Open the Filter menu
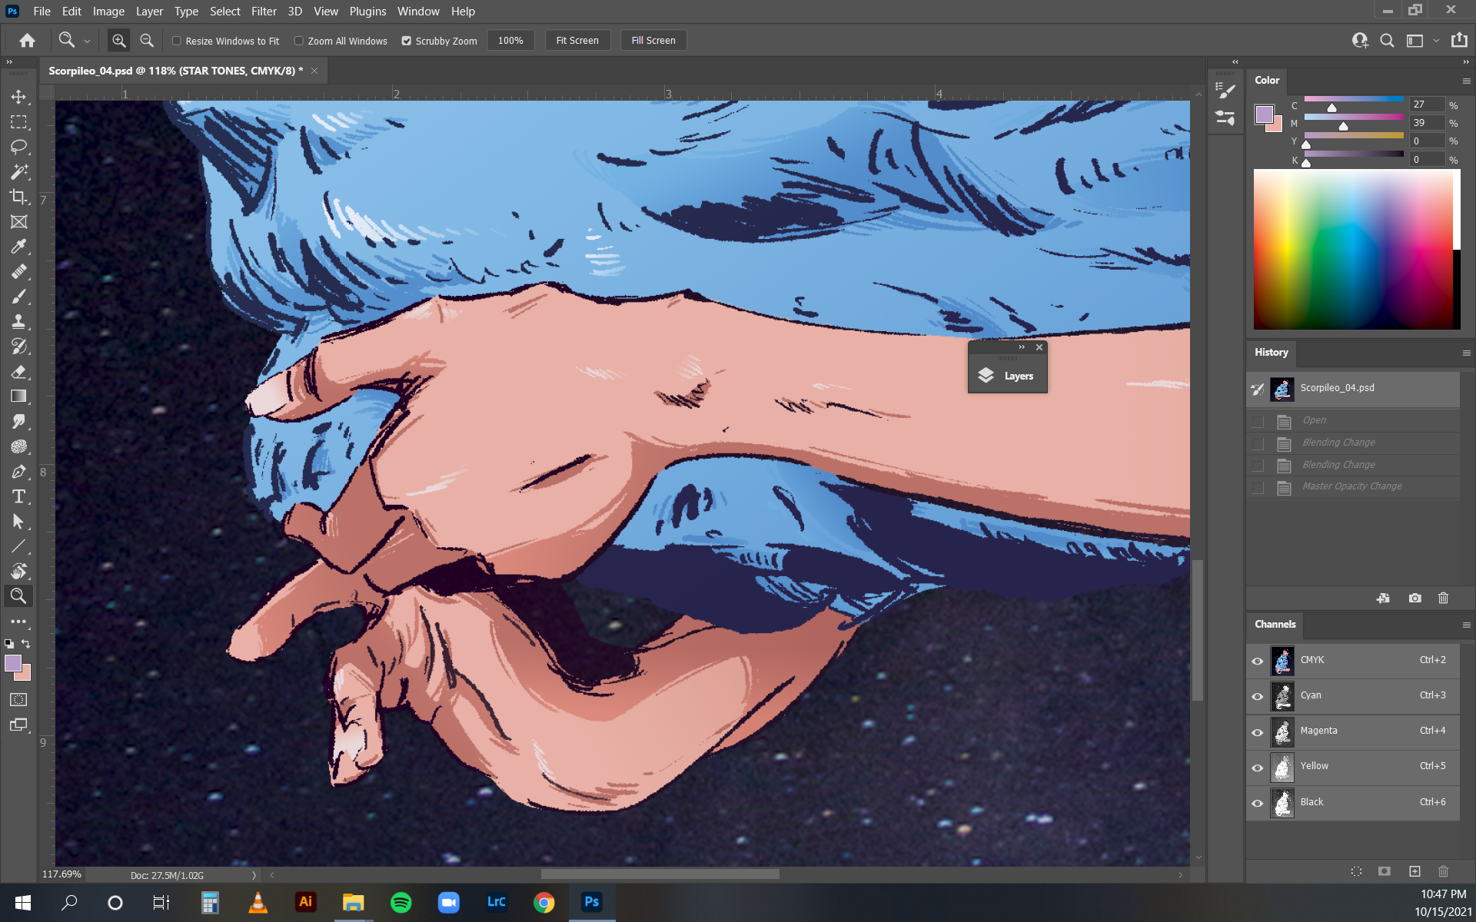Viewport: 1476px width, 922px height. coord(264,11)
